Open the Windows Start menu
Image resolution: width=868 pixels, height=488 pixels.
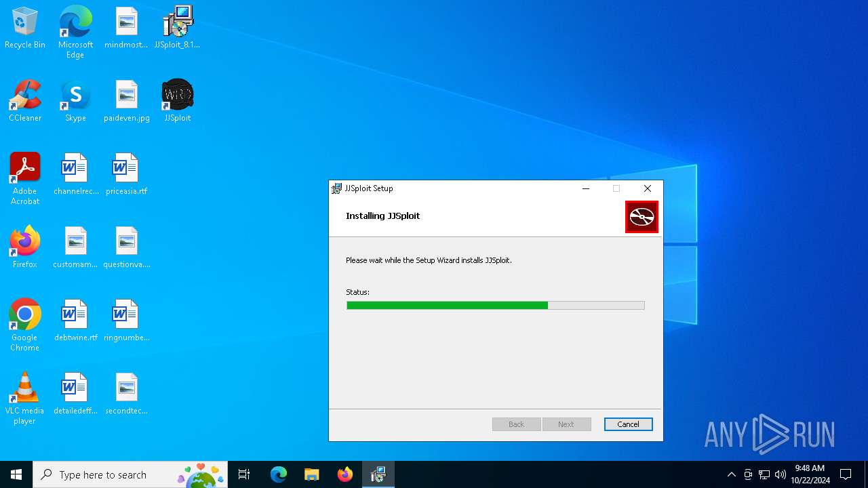(16, 474)
